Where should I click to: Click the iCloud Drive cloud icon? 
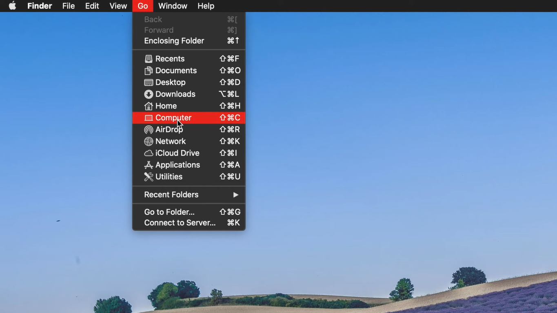point(149,153)
